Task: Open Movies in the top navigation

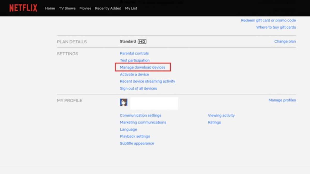Action: 85,8
